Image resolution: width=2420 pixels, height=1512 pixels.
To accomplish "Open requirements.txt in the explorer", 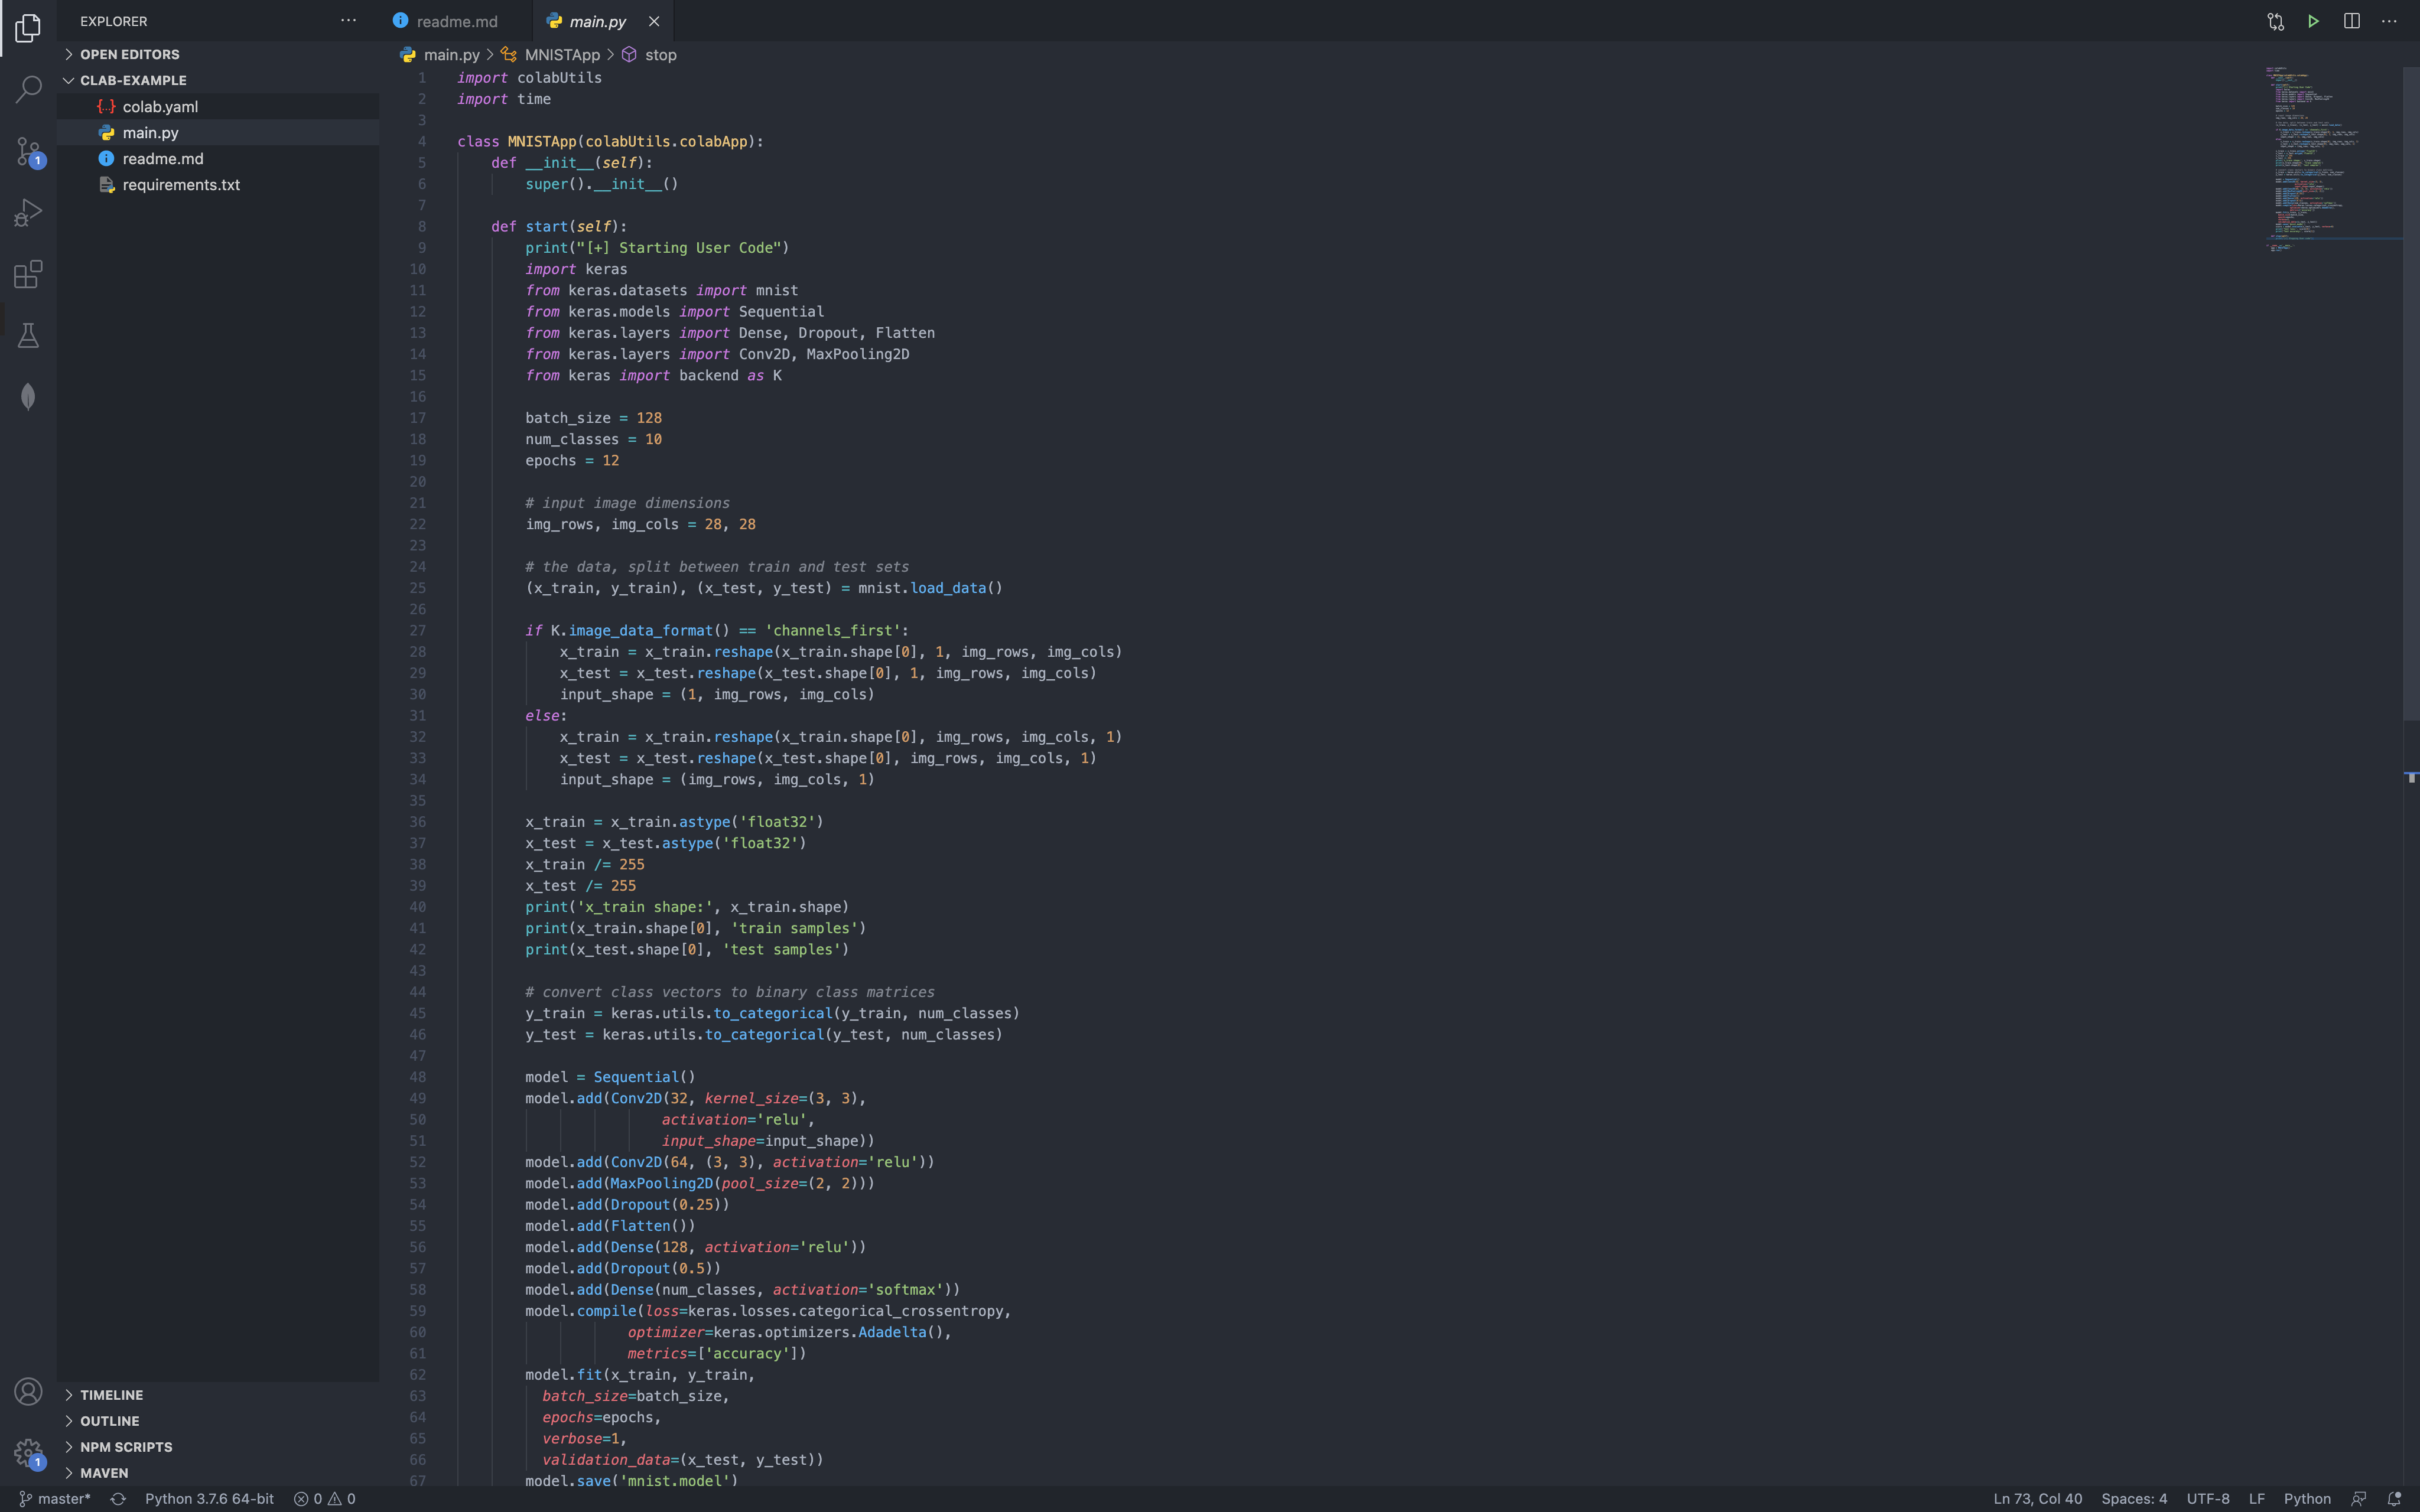I will (x=181, y=185).
